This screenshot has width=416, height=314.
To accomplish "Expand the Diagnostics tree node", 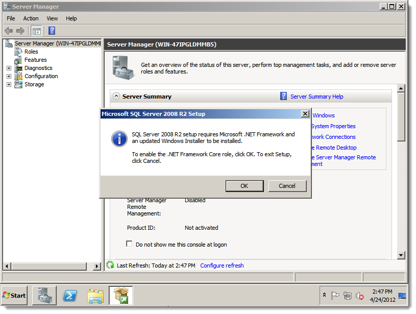I will tap(9, 68).
